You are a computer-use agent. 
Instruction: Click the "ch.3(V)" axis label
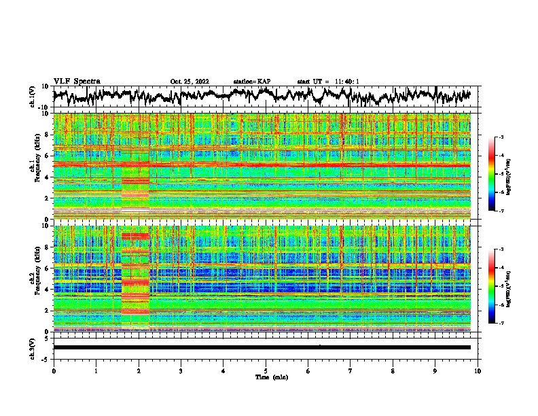33,349
